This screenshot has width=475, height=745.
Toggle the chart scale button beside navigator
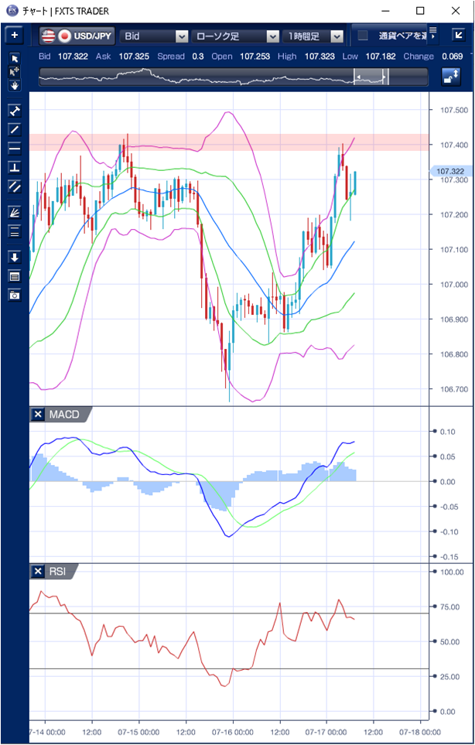tap(450, 77)
